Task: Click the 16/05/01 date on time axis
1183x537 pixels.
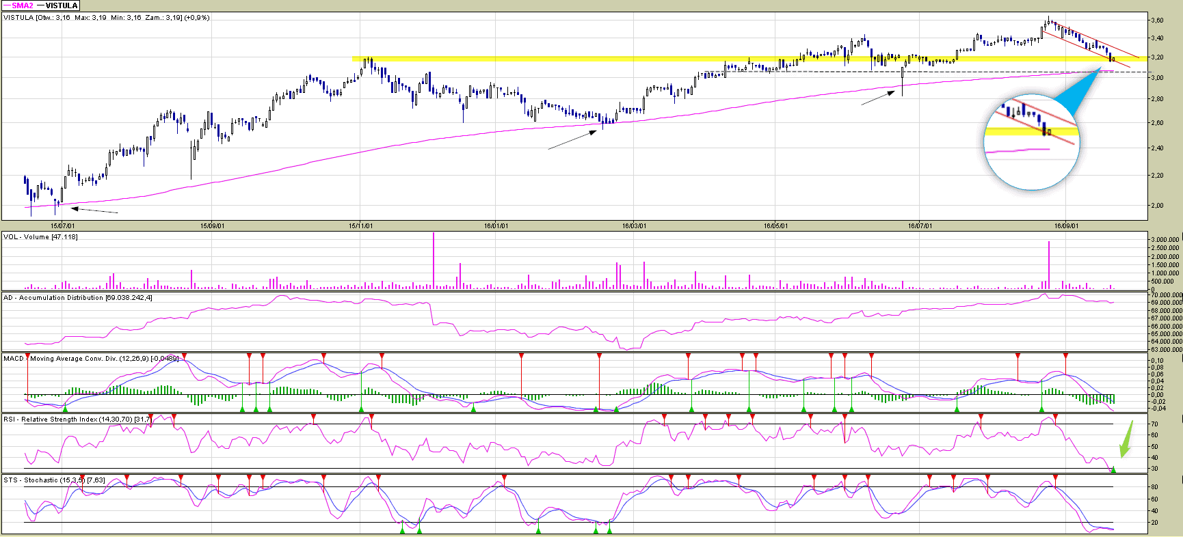Action: pos(775,226)
